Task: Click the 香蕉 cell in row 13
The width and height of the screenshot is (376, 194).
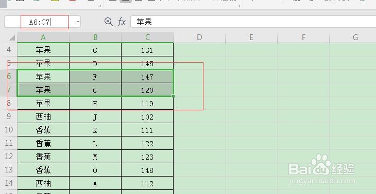Action: [43, 170]
